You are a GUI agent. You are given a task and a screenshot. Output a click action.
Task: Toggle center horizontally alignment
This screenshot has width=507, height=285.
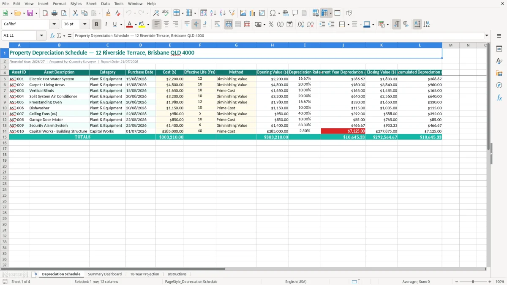166,24
